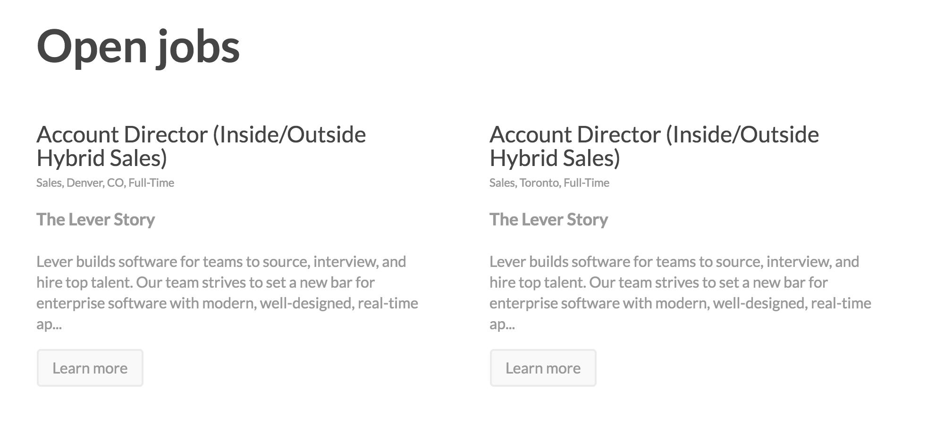
Task: Click the "Sales, Toronto, Full-Time" label
Action: 548,183
